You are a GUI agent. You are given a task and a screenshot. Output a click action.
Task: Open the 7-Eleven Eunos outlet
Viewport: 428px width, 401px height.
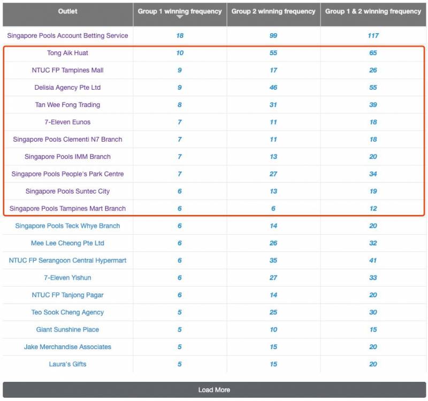[x=68, y=122]
